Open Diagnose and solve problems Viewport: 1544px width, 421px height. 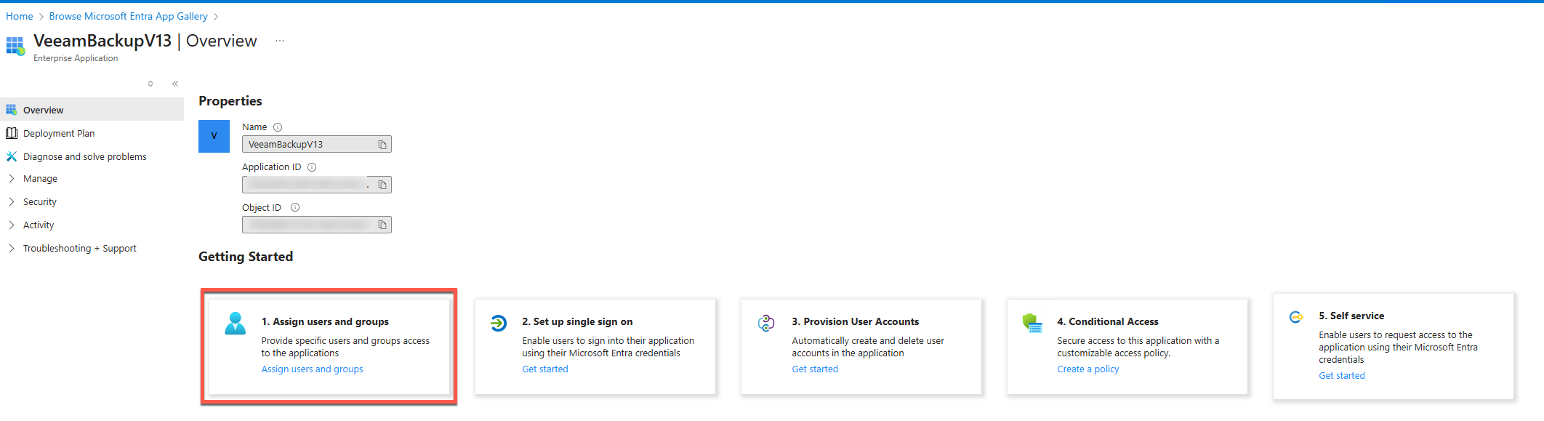84,157
